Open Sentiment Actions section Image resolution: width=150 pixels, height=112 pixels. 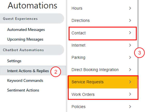click(23, 90)
